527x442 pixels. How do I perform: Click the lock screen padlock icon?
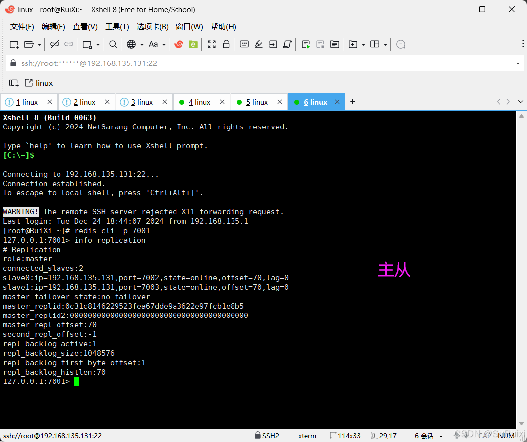point(226,44)
